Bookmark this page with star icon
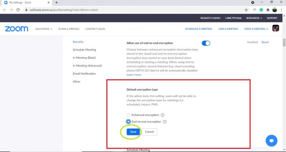 (x=246, y=10)
